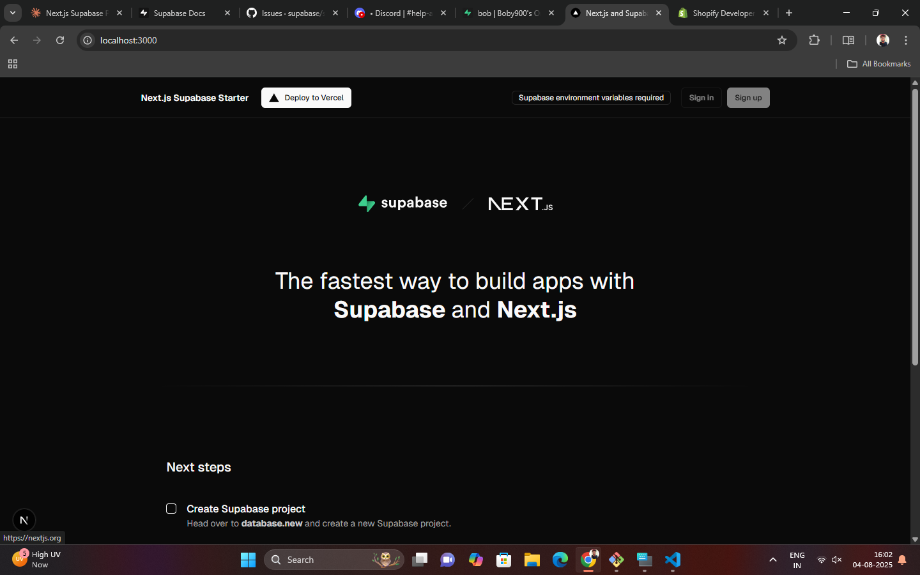Click the Next.js Supabase Starter title link

point(195,98)
